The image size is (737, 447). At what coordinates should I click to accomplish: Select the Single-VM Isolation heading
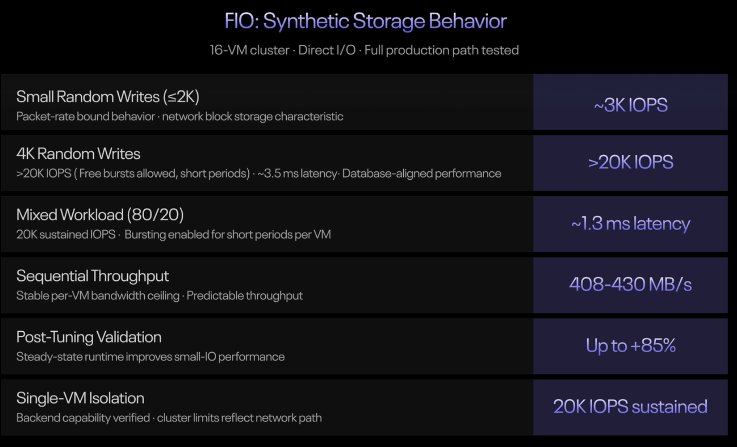[x=80, y=398]
